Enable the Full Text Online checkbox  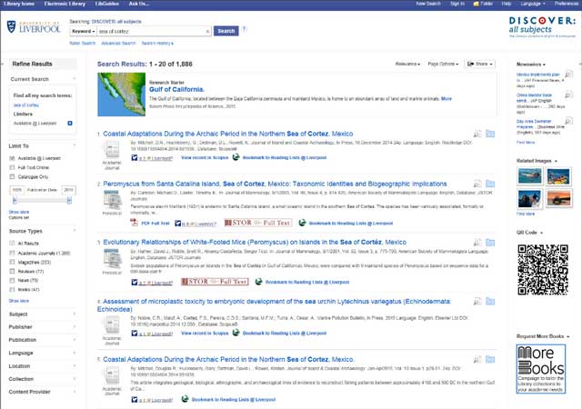pyautogui.click(x=13, y=168)
